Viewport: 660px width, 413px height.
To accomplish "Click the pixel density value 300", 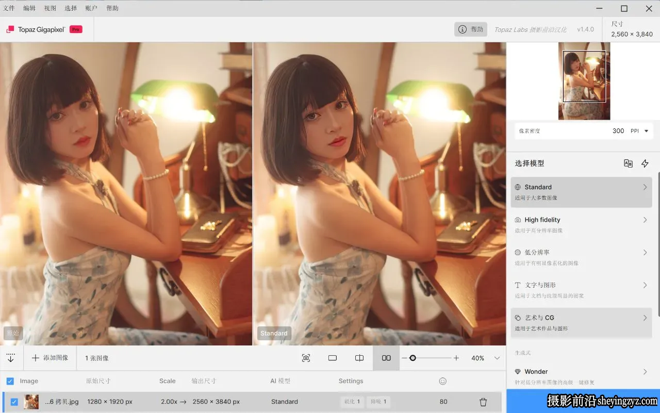I will pos(618,131).
